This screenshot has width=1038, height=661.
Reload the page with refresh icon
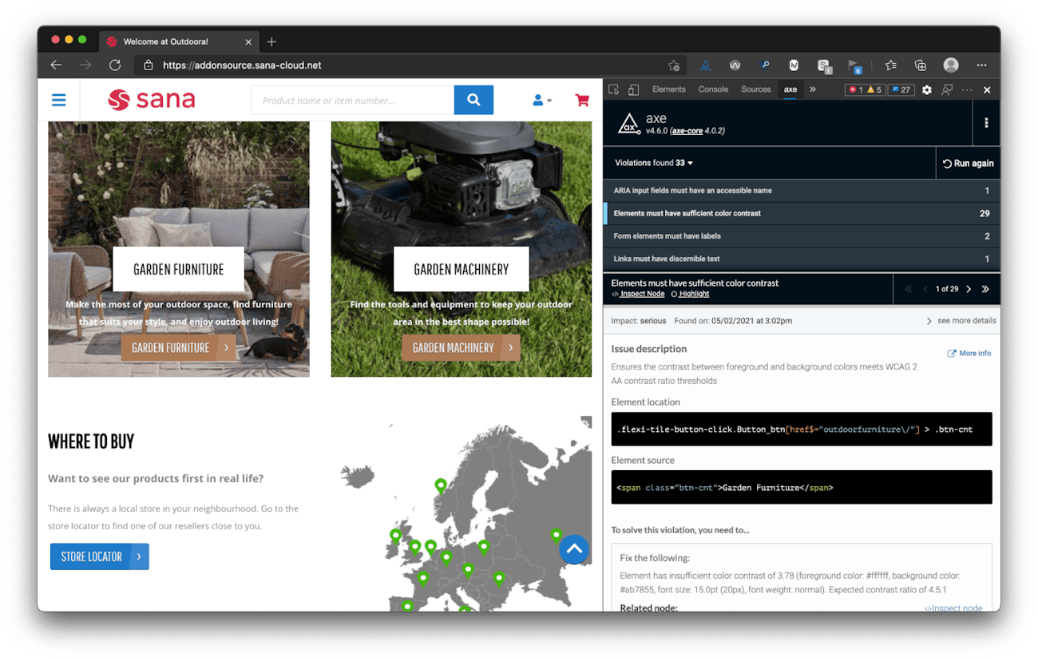(115, 65)
